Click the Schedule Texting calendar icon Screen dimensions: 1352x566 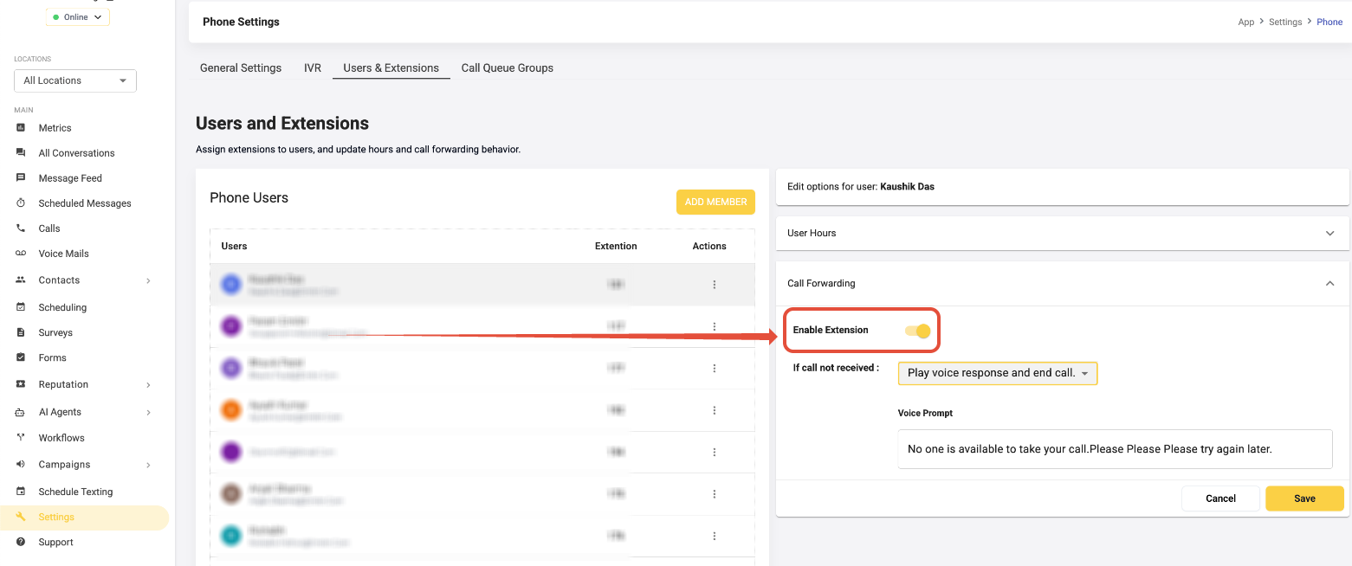(21, 492)
